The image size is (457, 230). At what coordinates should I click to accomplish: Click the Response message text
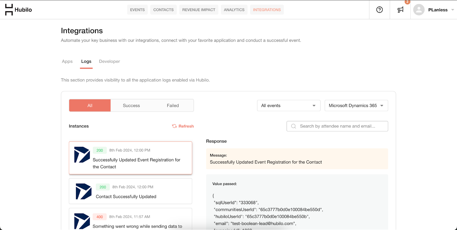(266, 162)
